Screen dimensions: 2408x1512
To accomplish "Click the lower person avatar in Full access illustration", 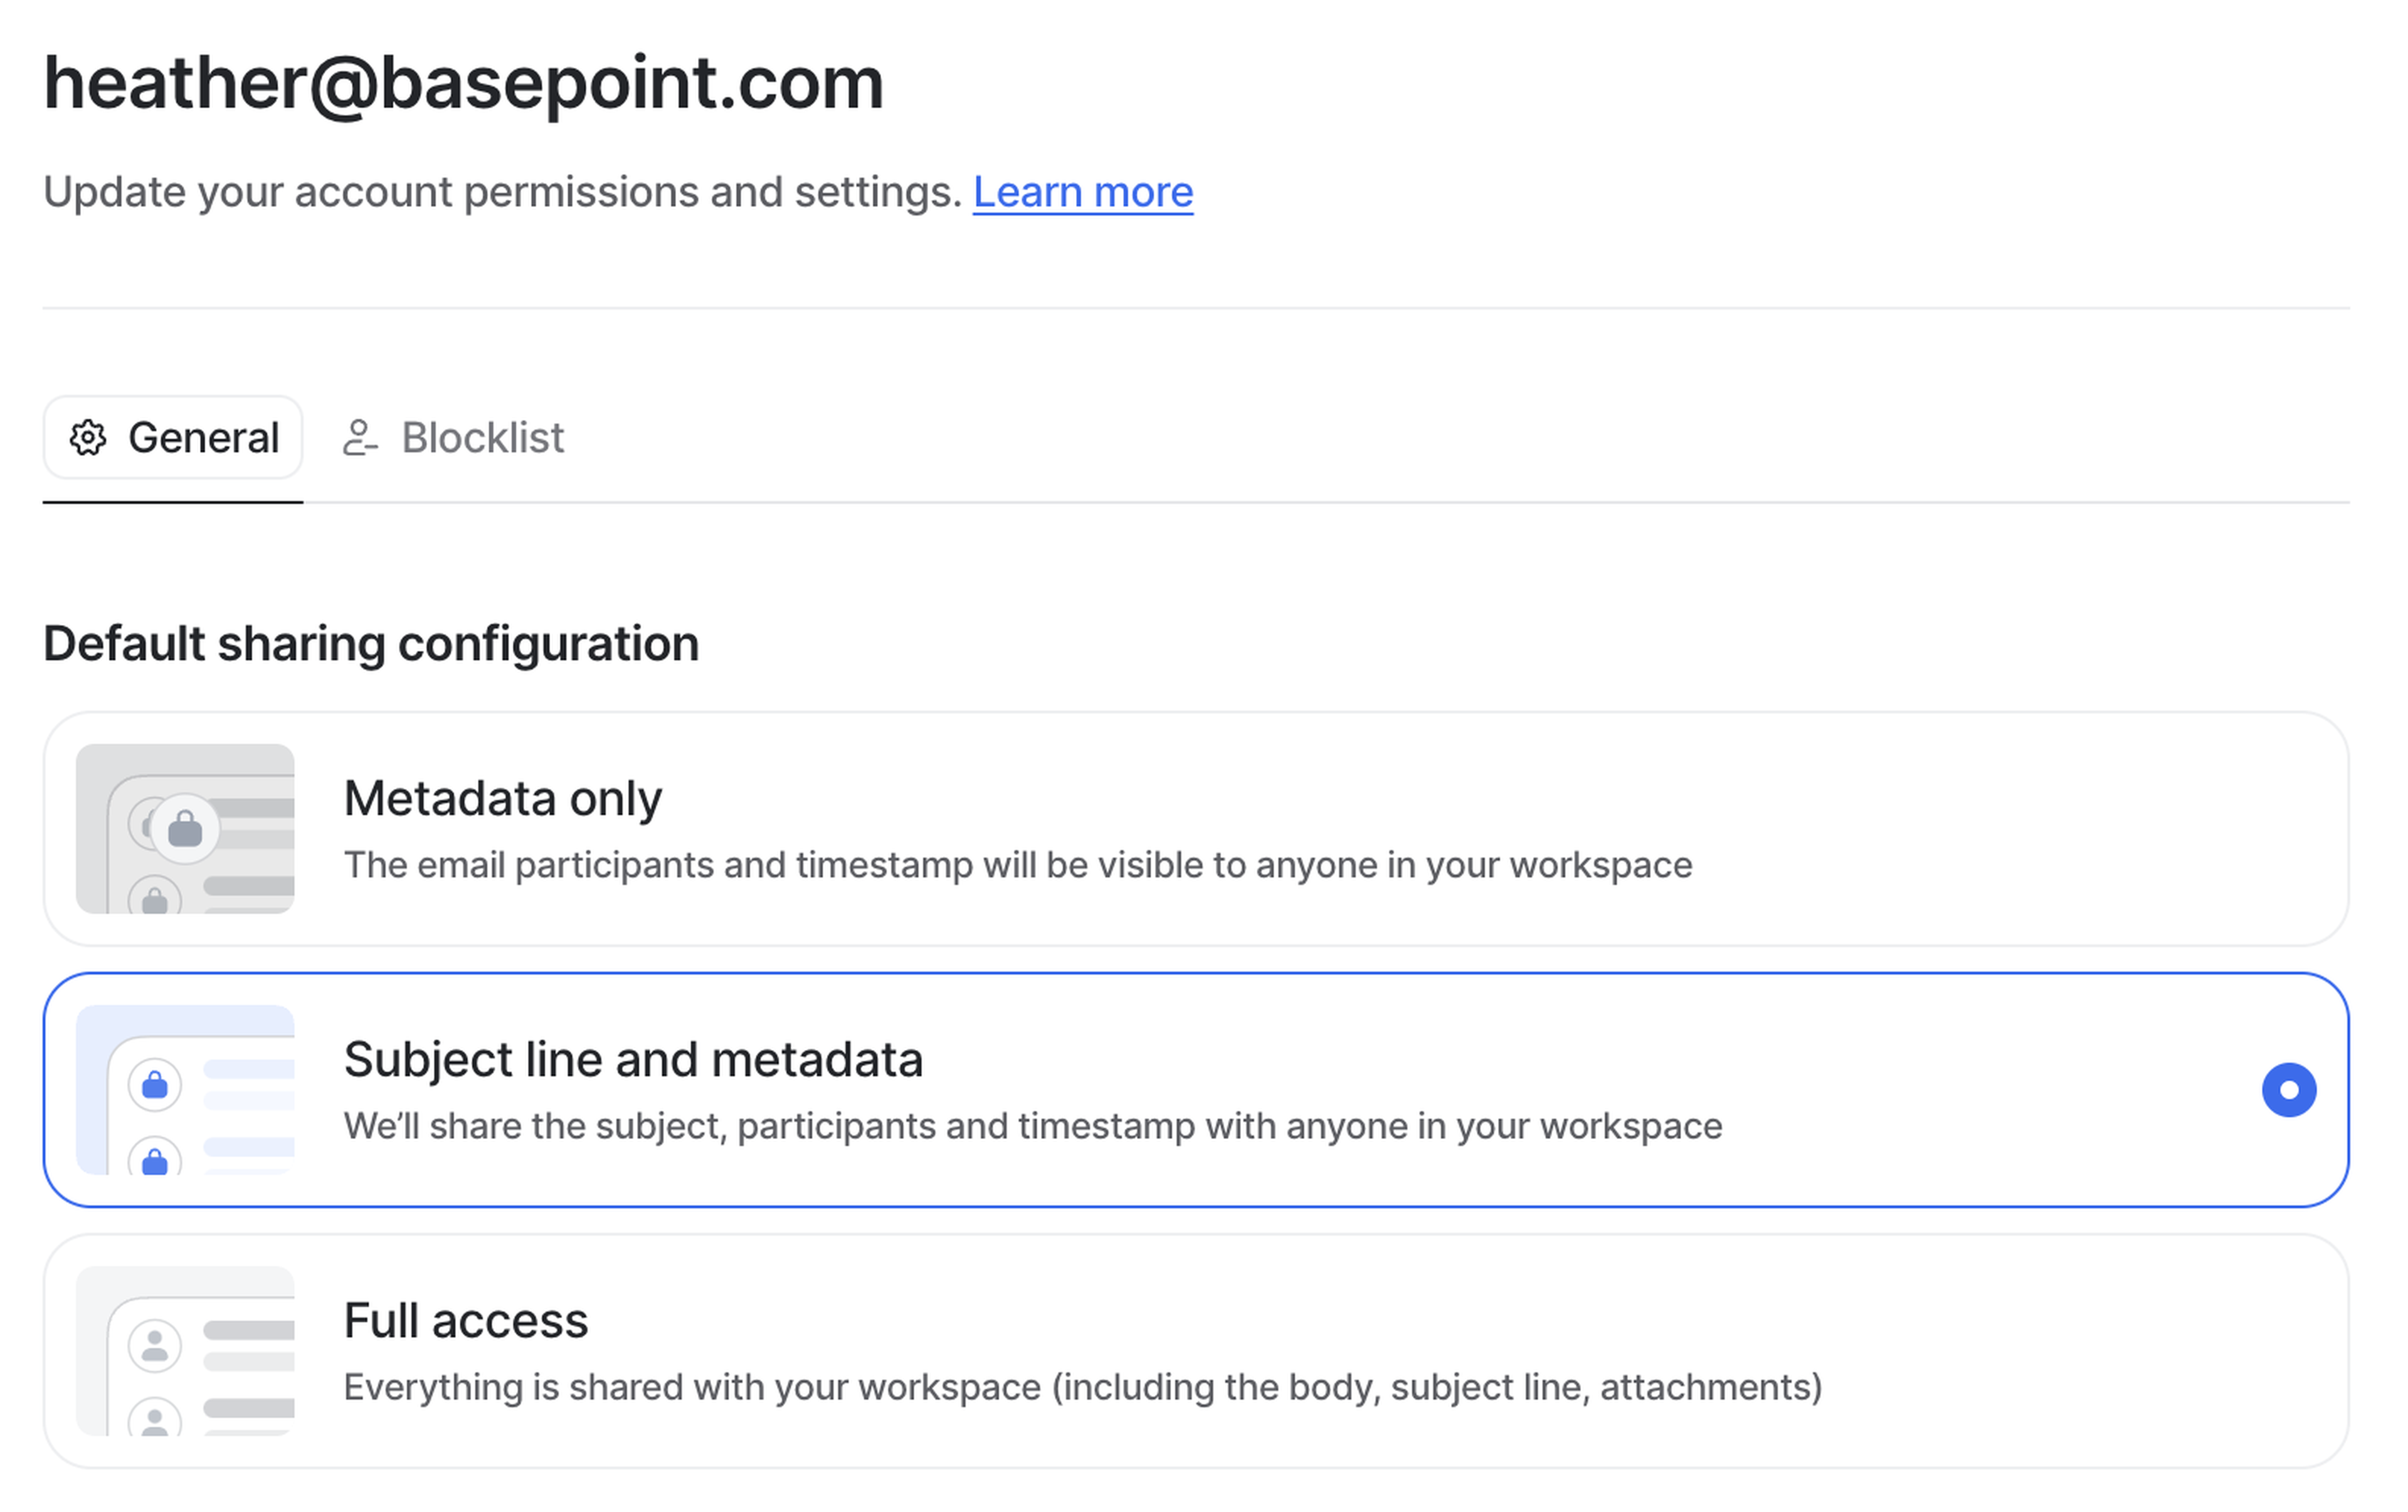I will coord(155,1419).
